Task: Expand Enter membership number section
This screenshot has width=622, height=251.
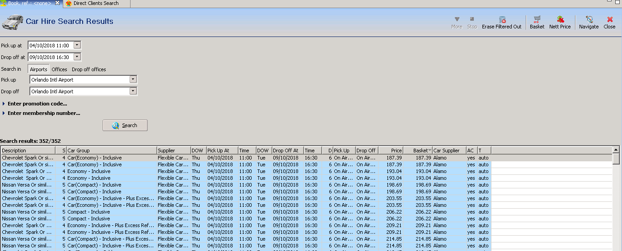Action: pos(41,113)
